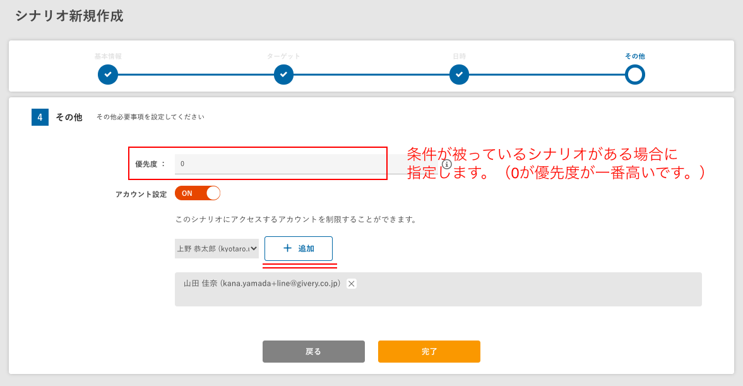The width and height of the screenshot is (743, 386).
Task: Click the 日時 step checkmark circle
Action: 459,75
